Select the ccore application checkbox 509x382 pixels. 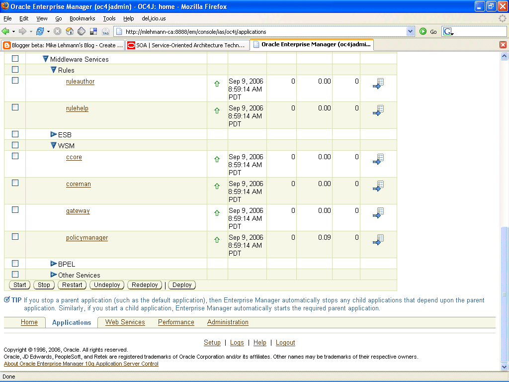point(15,156)
